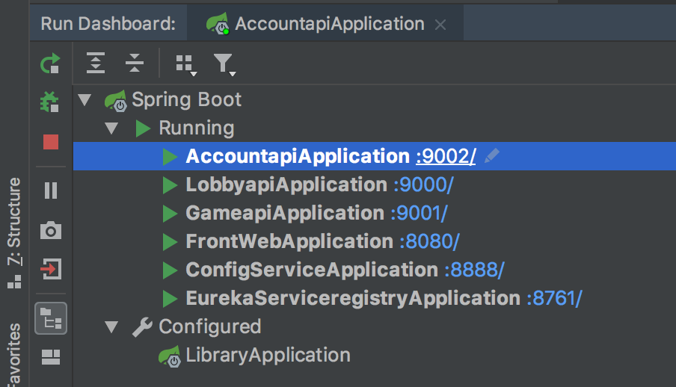Open the Filter funnel dropdown
The width and height of the screenshot is (676, 387).
224,64
